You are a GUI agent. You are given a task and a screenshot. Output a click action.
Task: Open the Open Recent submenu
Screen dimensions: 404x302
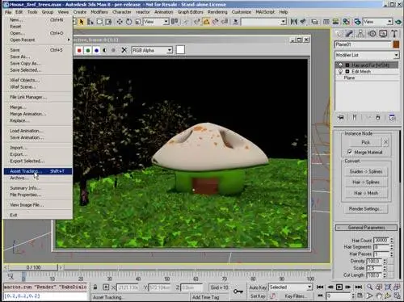click(38, 40)
